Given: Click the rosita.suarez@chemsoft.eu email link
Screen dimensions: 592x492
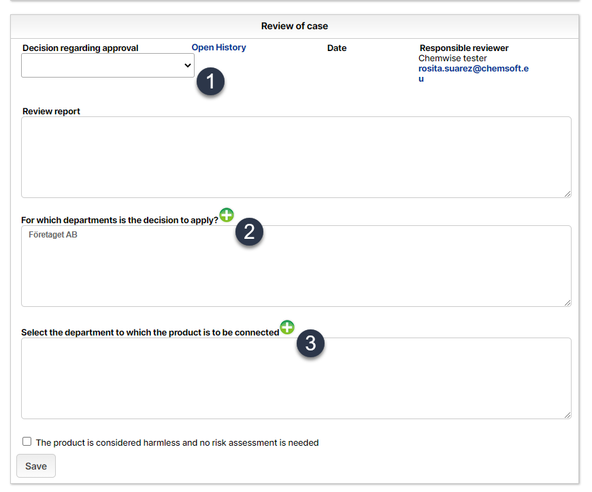Looking at the screenshot, I should pos(474,73).
